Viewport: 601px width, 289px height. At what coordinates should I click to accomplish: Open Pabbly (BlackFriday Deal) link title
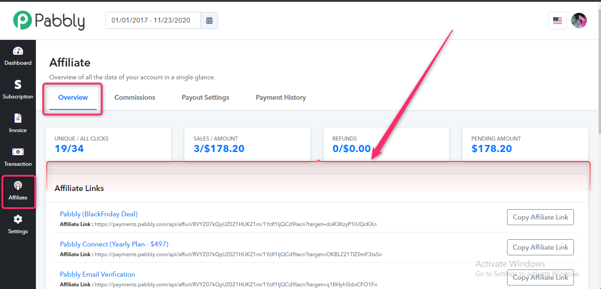pos(99,214)
